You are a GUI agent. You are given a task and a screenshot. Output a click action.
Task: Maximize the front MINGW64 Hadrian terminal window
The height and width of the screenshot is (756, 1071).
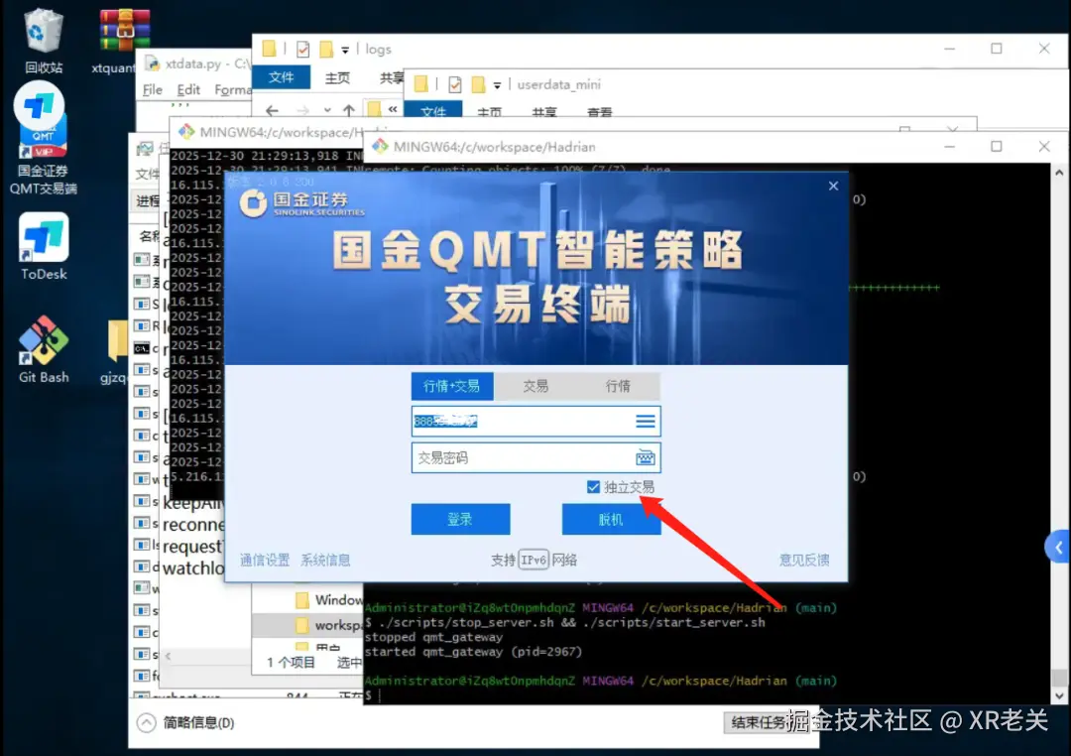coord(997,146)
